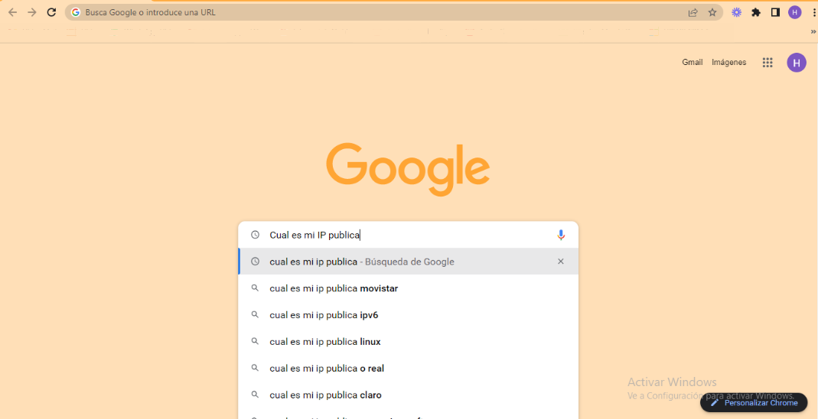Bookmark this page with the star icon
818x419 pixels.
712,12
